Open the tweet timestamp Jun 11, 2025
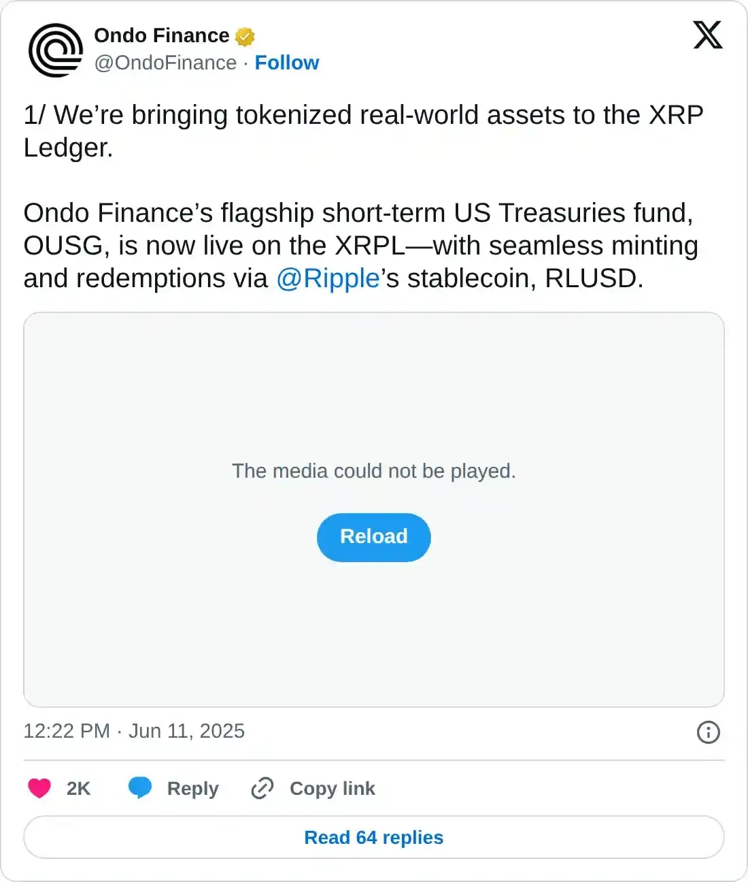This screenshot has width=748, height=882. click(x=134, y=731)
